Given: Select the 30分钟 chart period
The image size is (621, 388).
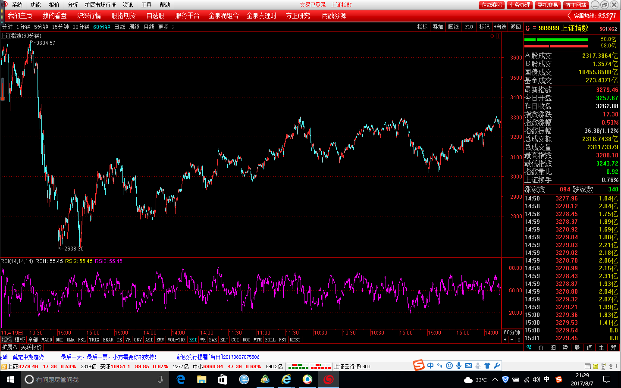Looking at the screenshot, I should (x=81, y=27).
